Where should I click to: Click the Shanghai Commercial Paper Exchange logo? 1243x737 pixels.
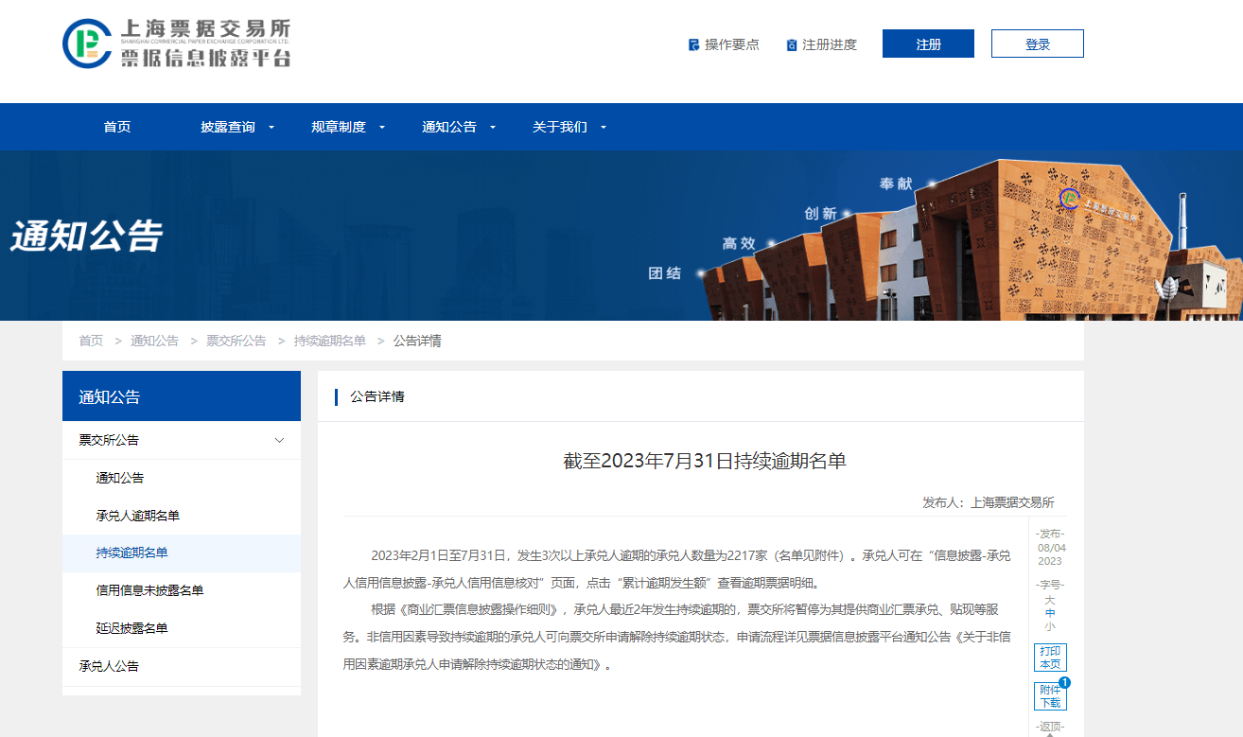click(177, 44)
